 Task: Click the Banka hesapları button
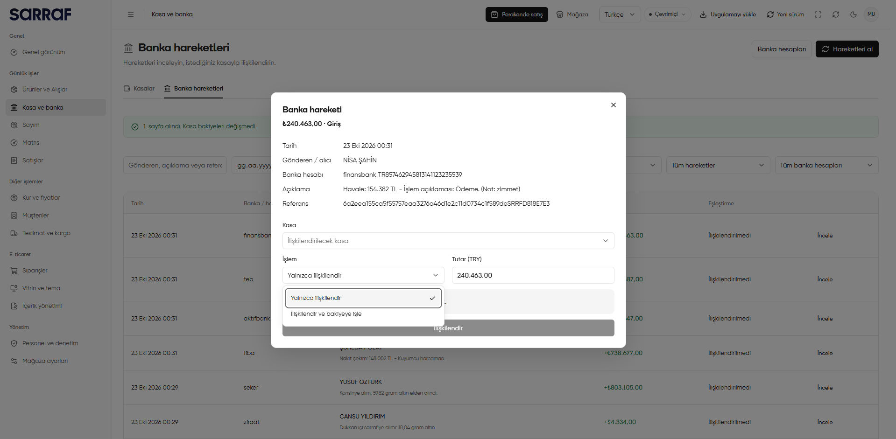click(x=782, y=49)
